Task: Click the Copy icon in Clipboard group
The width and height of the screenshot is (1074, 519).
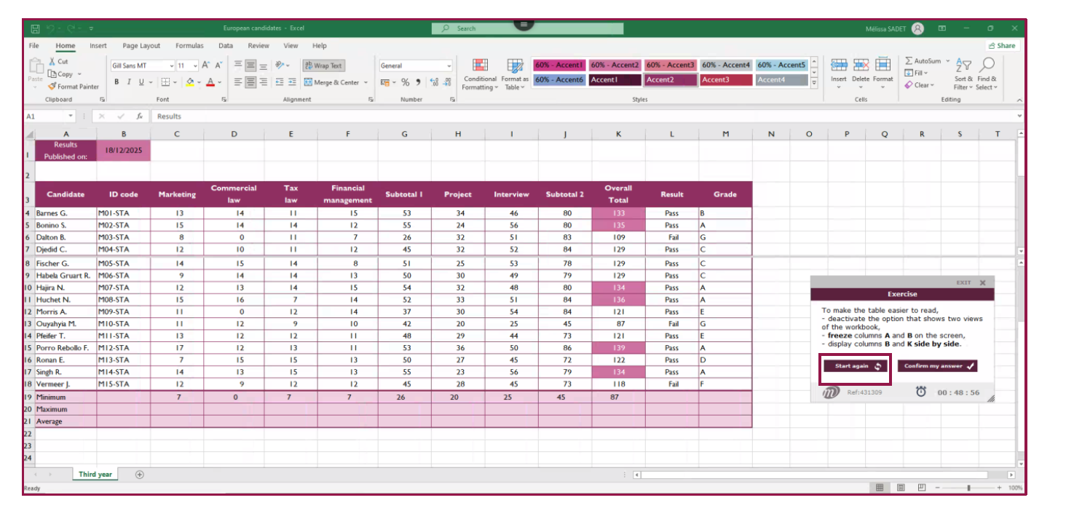Action: pos(52,74)
